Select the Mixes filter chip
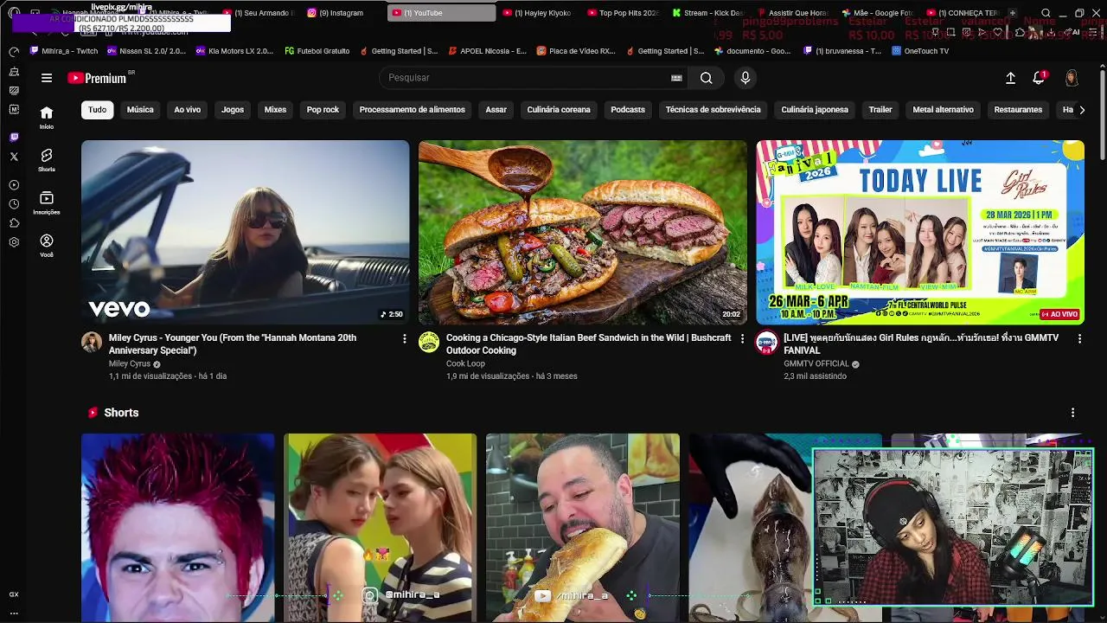Viewport: 1107px width, 623px height. (275, 110)
